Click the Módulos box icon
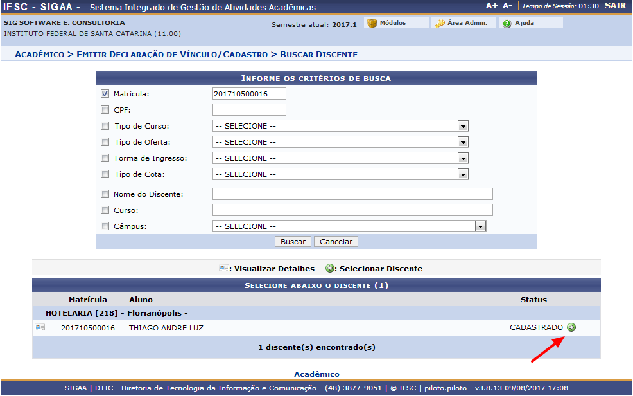This screenshot has width=633, height=396. (372, 23)
